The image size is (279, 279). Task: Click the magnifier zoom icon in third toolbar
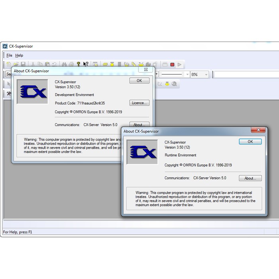[x=174, y=84]
